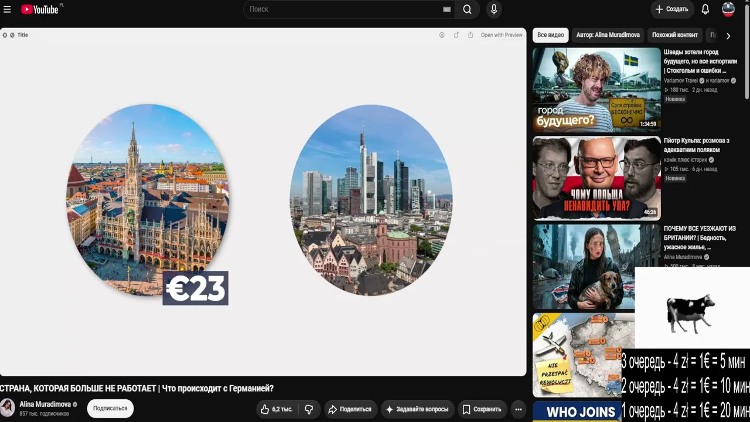The height and width of the screenshot is (422, 750).
Task: Open the комік плюс історик channel name
Action: [686, 160]
